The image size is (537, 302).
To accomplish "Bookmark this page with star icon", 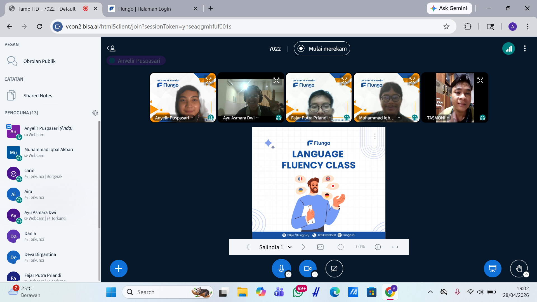I will tap(446, 27).
